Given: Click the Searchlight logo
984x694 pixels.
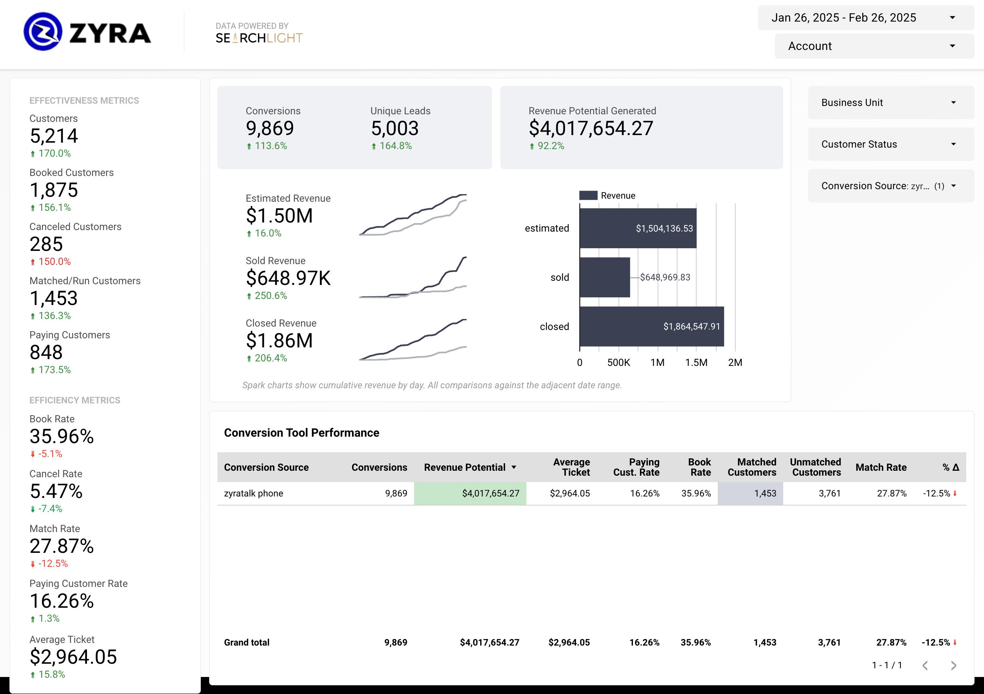Looking at the screenshot, I should pyautogui.click(x=259, y=38).
